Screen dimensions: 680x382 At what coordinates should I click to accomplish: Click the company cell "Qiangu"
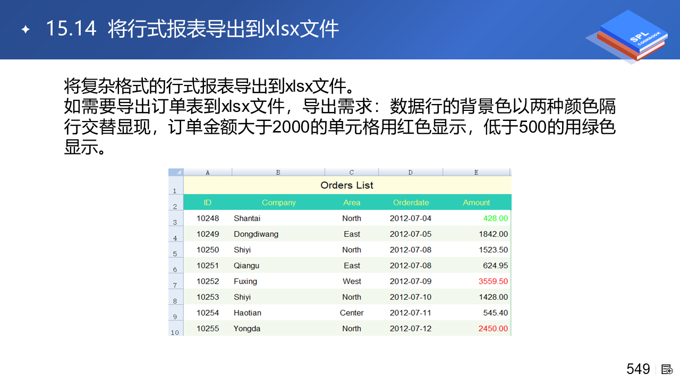click(x=278, y=265)
